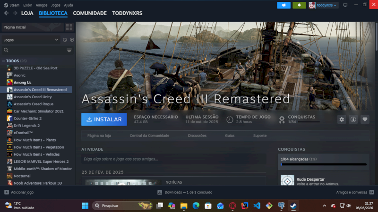Open the announcements megaphone button

pyautogui.click(x=284, y=5)
